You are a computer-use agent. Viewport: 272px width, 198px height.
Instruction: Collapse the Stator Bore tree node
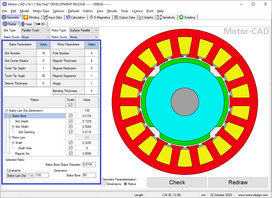tap(10, 116)
